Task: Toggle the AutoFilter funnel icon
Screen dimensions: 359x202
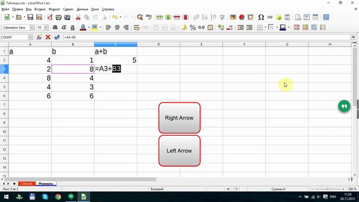Action: [222, 17]
